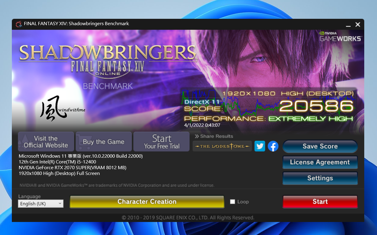Click the EXTREMELY HIGH performance rating
This screenshot has width=377, height=235.
tap(311, 119)
